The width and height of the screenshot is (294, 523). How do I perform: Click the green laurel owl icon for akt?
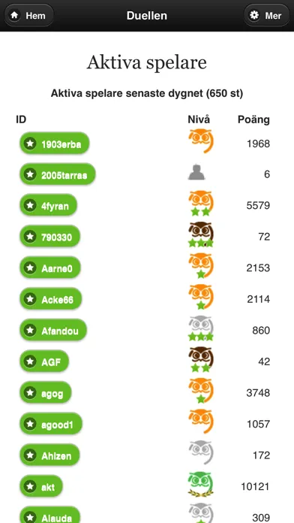click(x=201, y=485)
